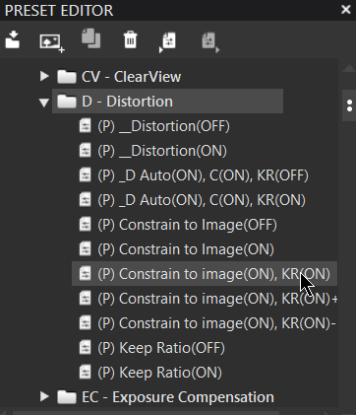Select Constrain to image(ON), KR(ON)- preset

pyautogui.click(x=216, y=323)
